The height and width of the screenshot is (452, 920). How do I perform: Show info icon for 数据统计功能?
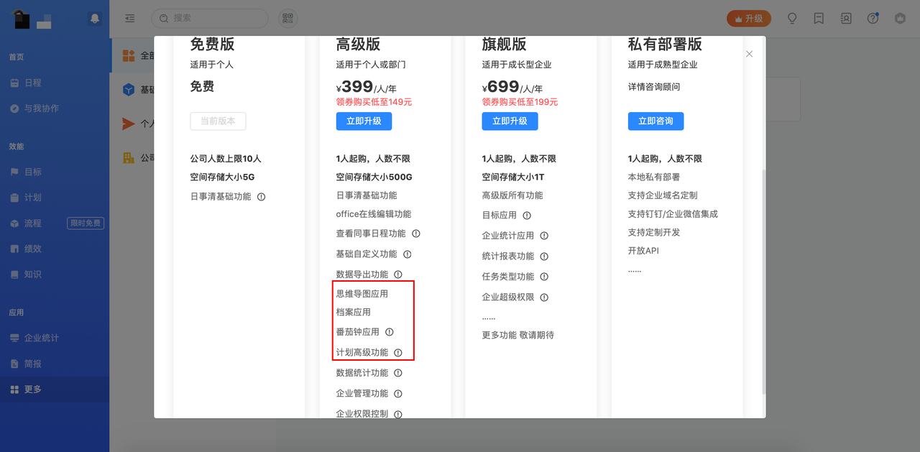(397, 373)
